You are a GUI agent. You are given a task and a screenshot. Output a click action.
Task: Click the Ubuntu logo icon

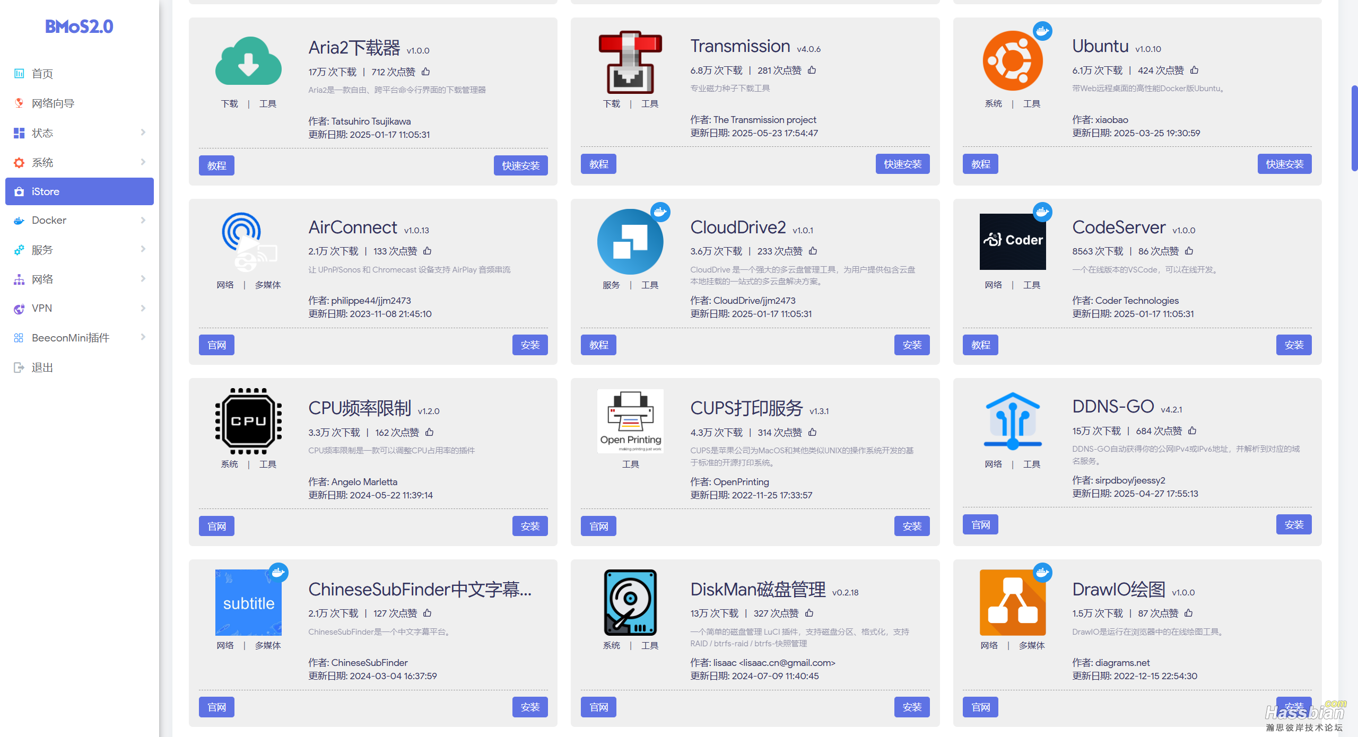(x=1012, y=61)
